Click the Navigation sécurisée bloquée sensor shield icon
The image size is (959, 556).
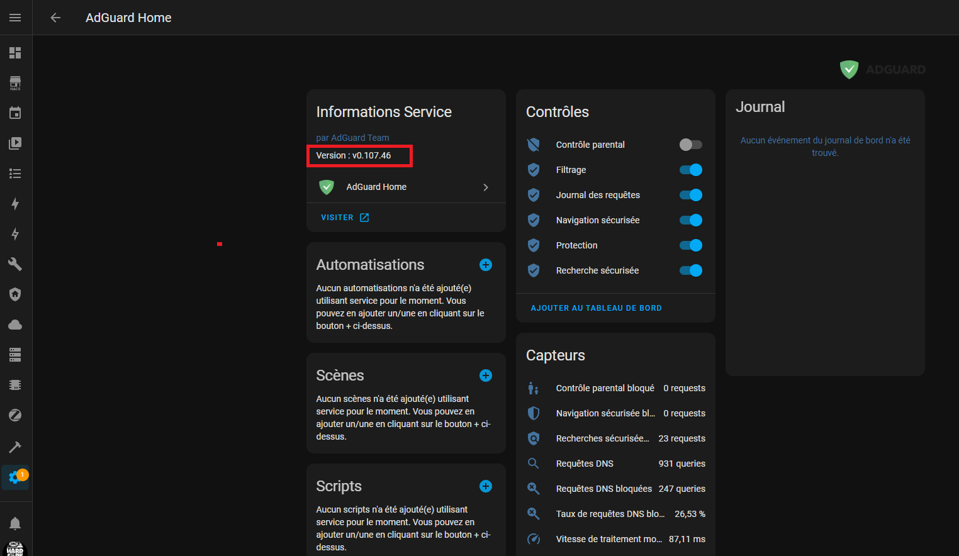point(534,413)
